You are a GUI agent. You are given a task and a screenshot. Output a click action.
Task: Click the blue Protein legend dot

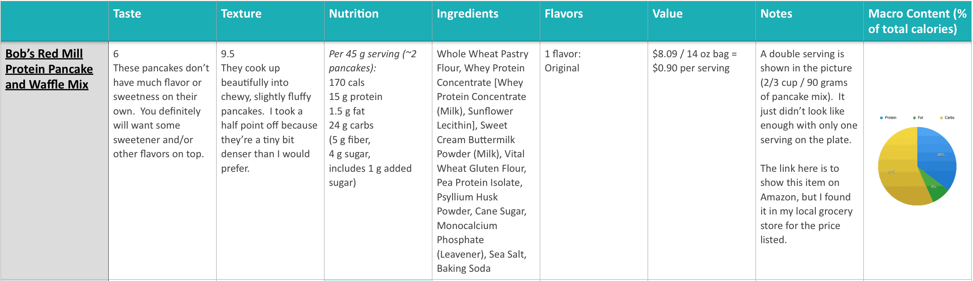(x=881, y=118)
